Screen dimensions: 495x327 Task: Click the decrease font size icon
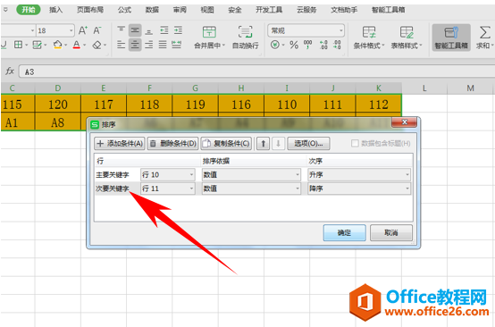click(96, 30)
